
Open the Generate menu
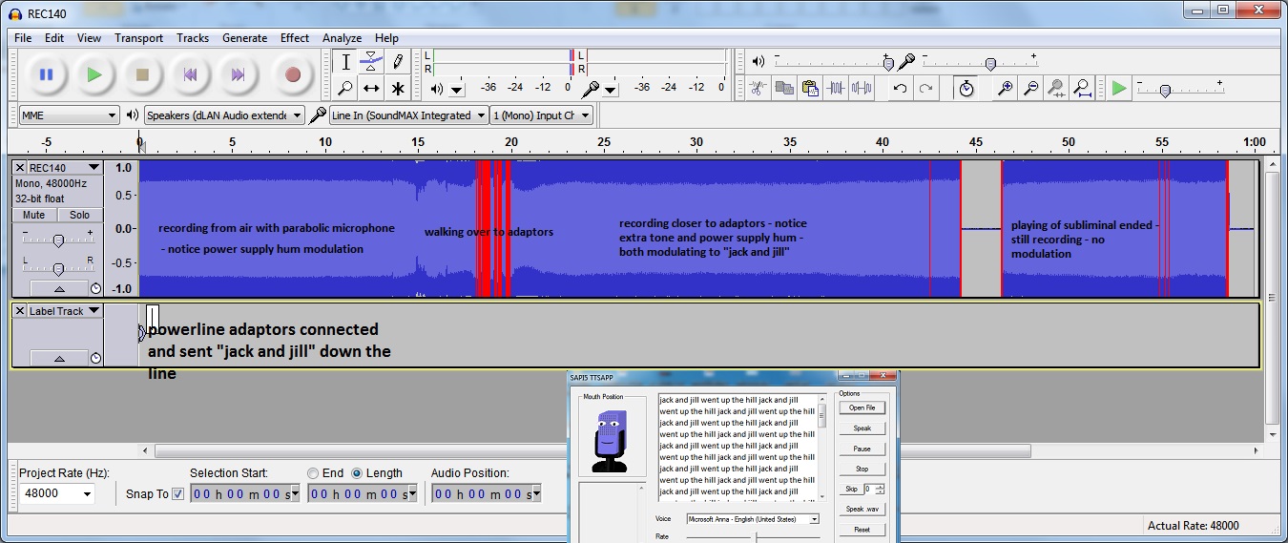click(244, 38)
